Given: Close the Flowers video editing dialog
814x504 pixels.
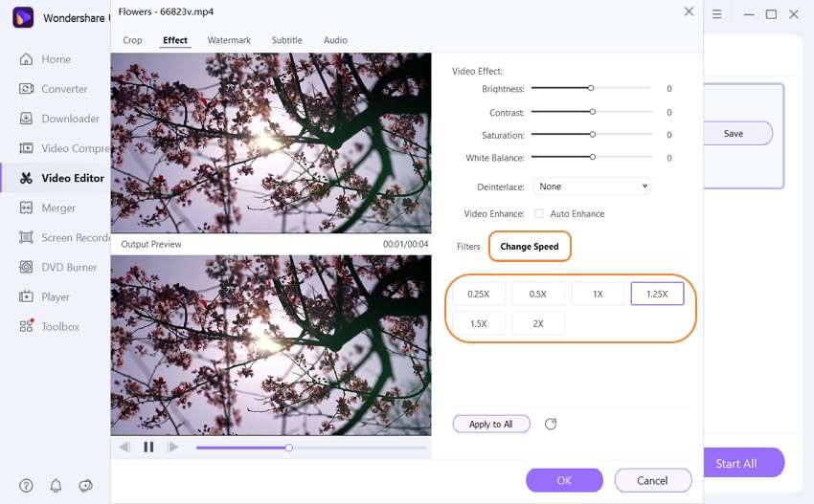Looking at the screenshot, I should click(689, 11).
